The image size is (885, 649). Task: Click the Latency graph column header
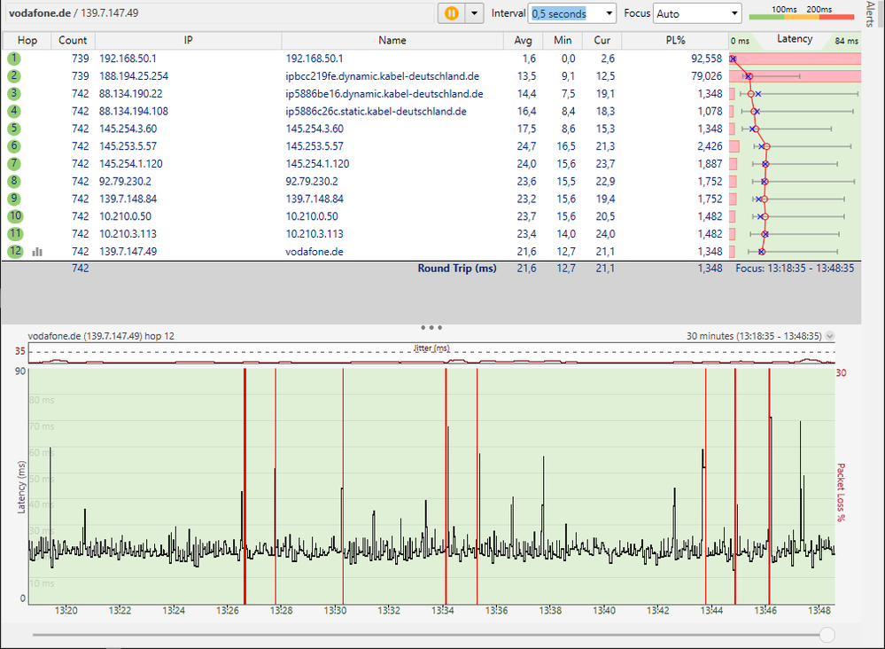pos(795,40)
